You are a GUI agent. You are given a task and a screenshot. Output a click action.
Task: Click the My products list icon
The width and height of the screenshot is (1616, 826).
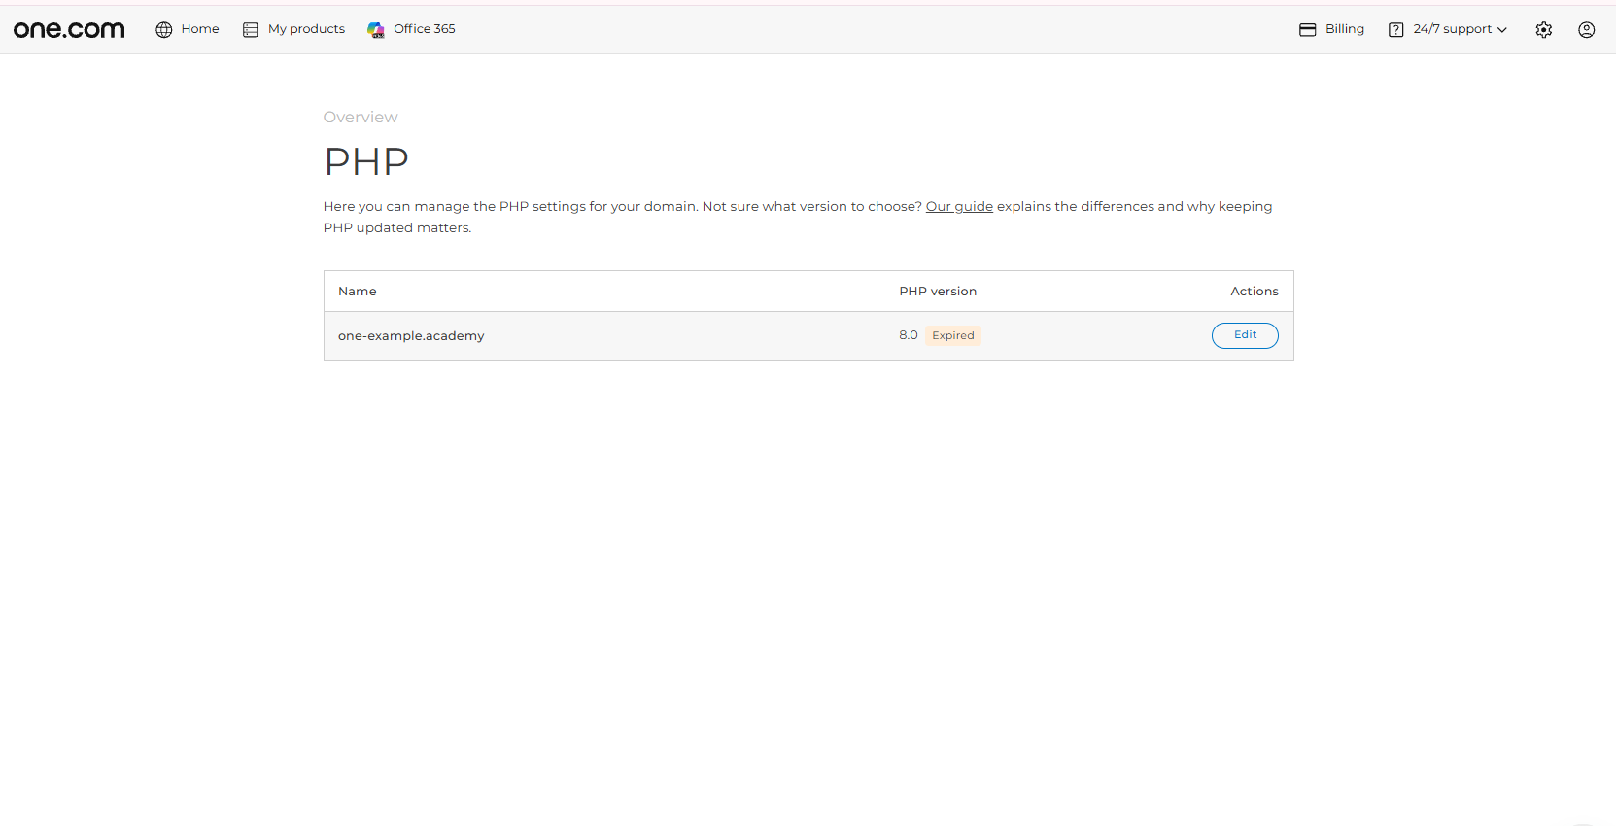click(x=251, y=29)
